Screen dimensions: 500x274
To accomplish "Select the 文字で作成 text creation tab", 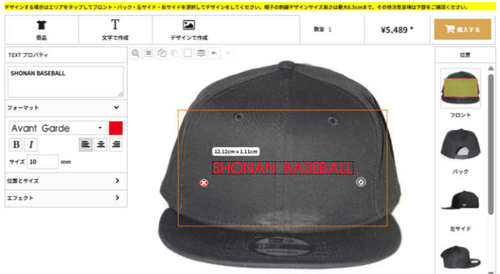I will click(115, 29).
